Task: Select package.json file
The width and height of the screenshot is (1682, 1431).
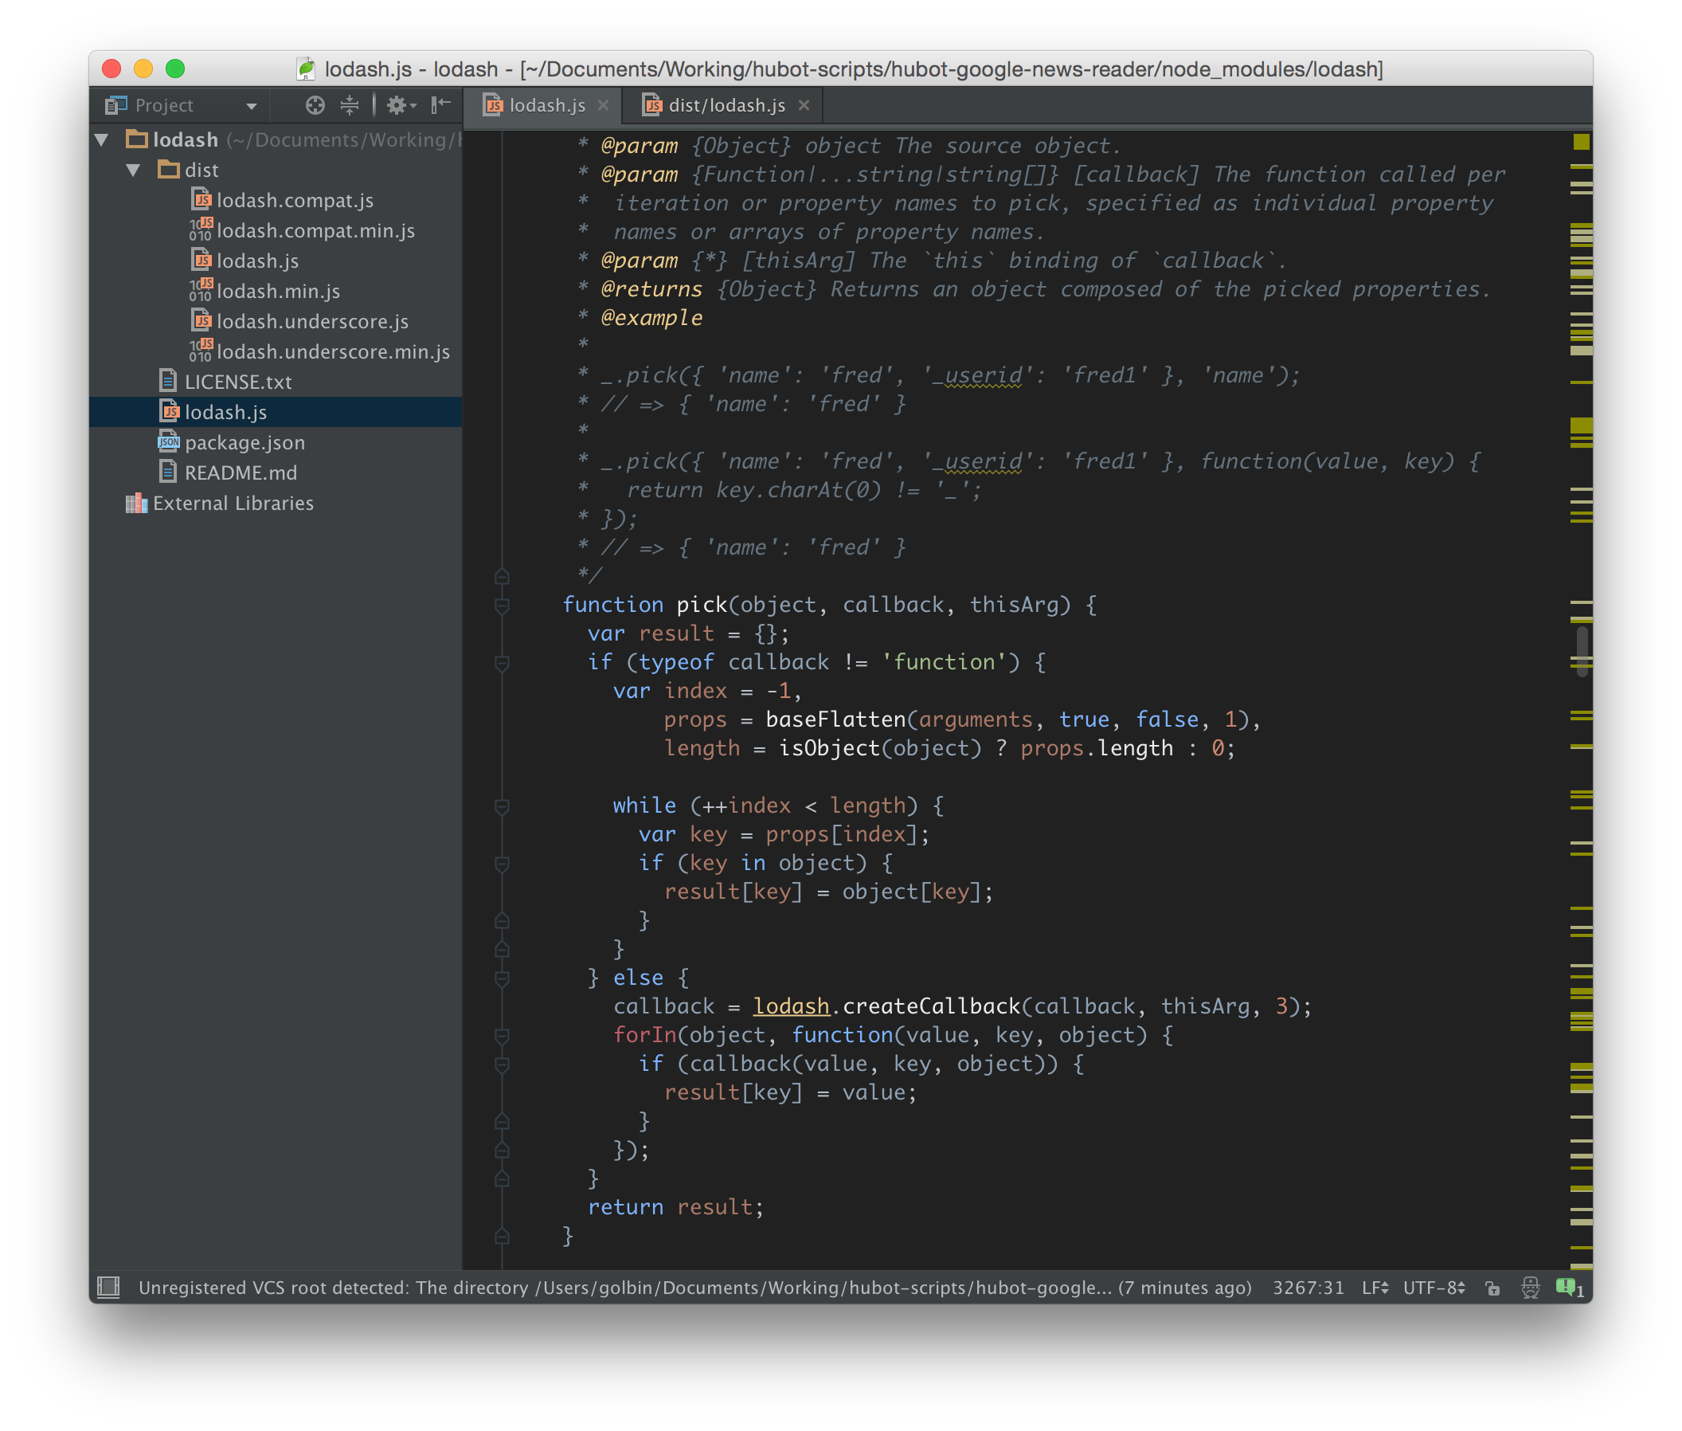Action: pos(245,443)
